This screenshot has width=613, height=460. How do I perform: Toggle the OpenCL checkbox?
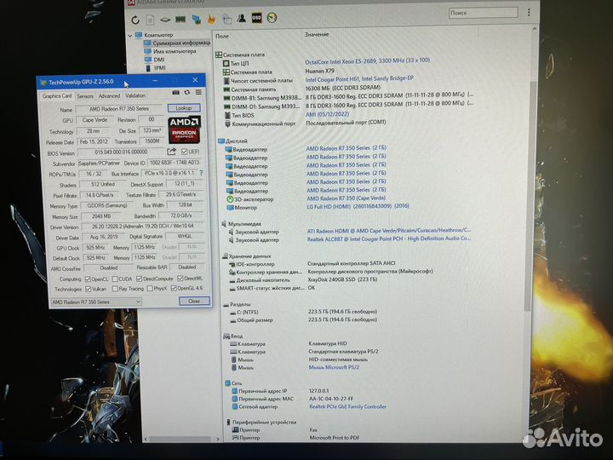click(88, 279)
